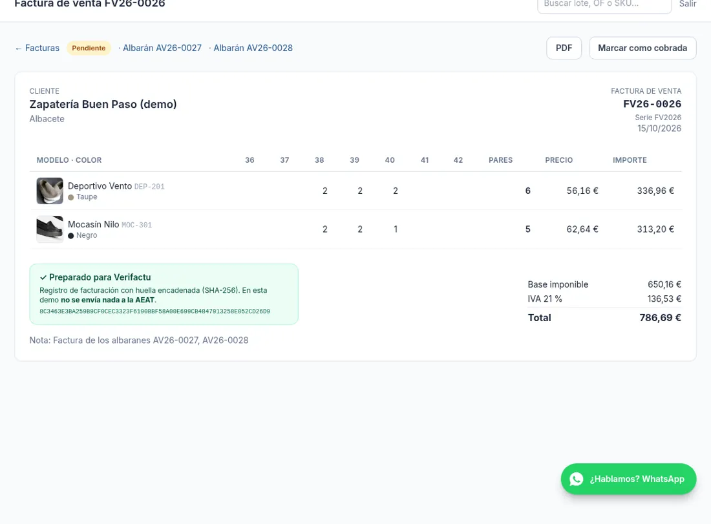
Task: Click the PARES column header
Action: (x=500, y=160)
